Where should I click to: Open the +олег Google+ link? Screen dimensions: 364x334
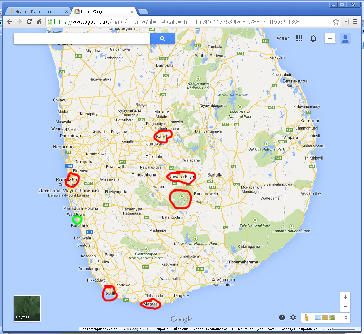point(283,39)
